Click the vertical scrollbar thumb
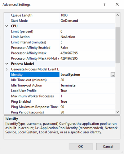 click(x=117, y=45)
